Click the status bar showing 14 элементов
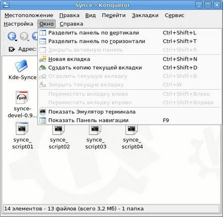This screenshot has width=223, height=217. click(112, 209)
